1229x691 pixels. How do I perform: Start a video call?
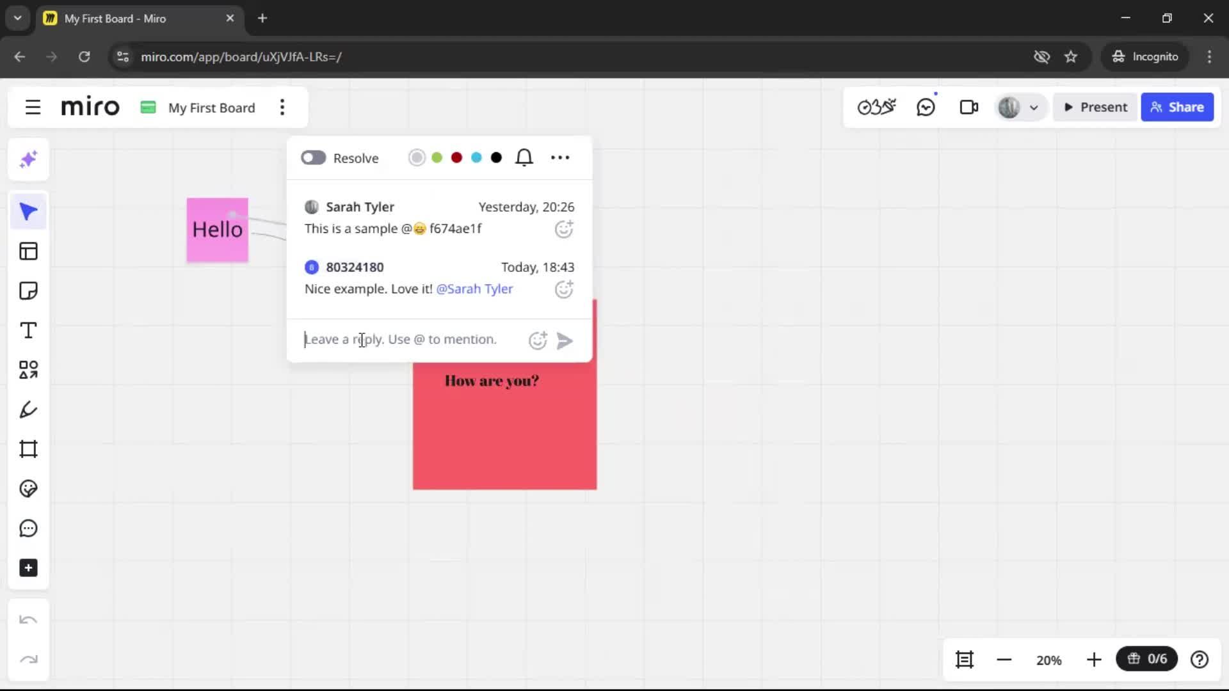(969, 107)
